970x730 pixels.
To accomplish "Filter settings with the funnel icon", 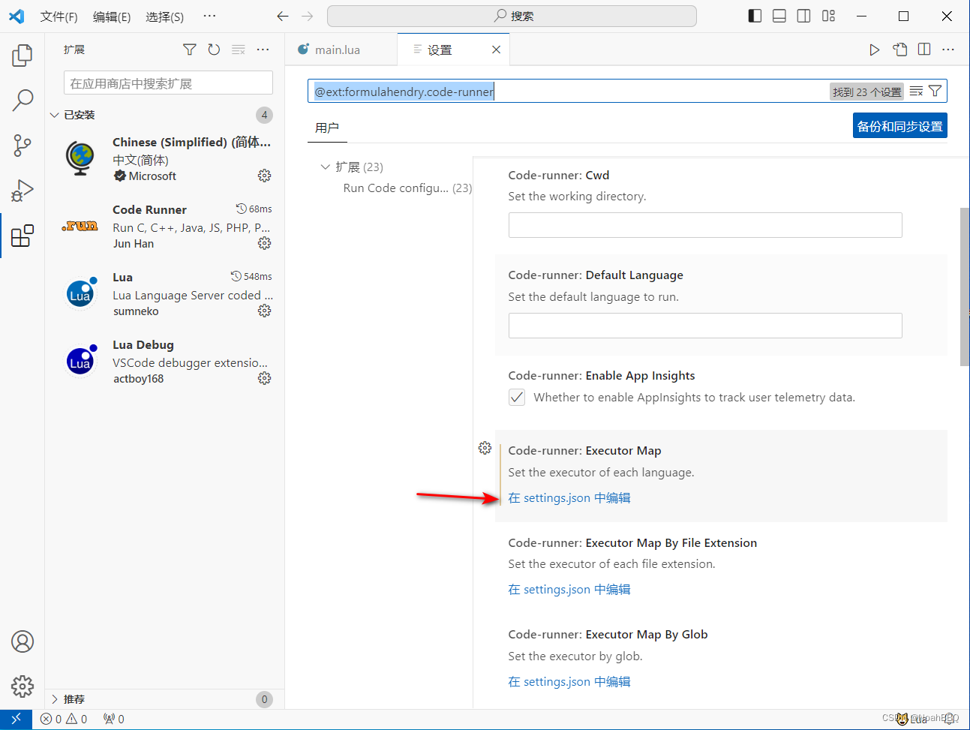I will coord(935,92).
